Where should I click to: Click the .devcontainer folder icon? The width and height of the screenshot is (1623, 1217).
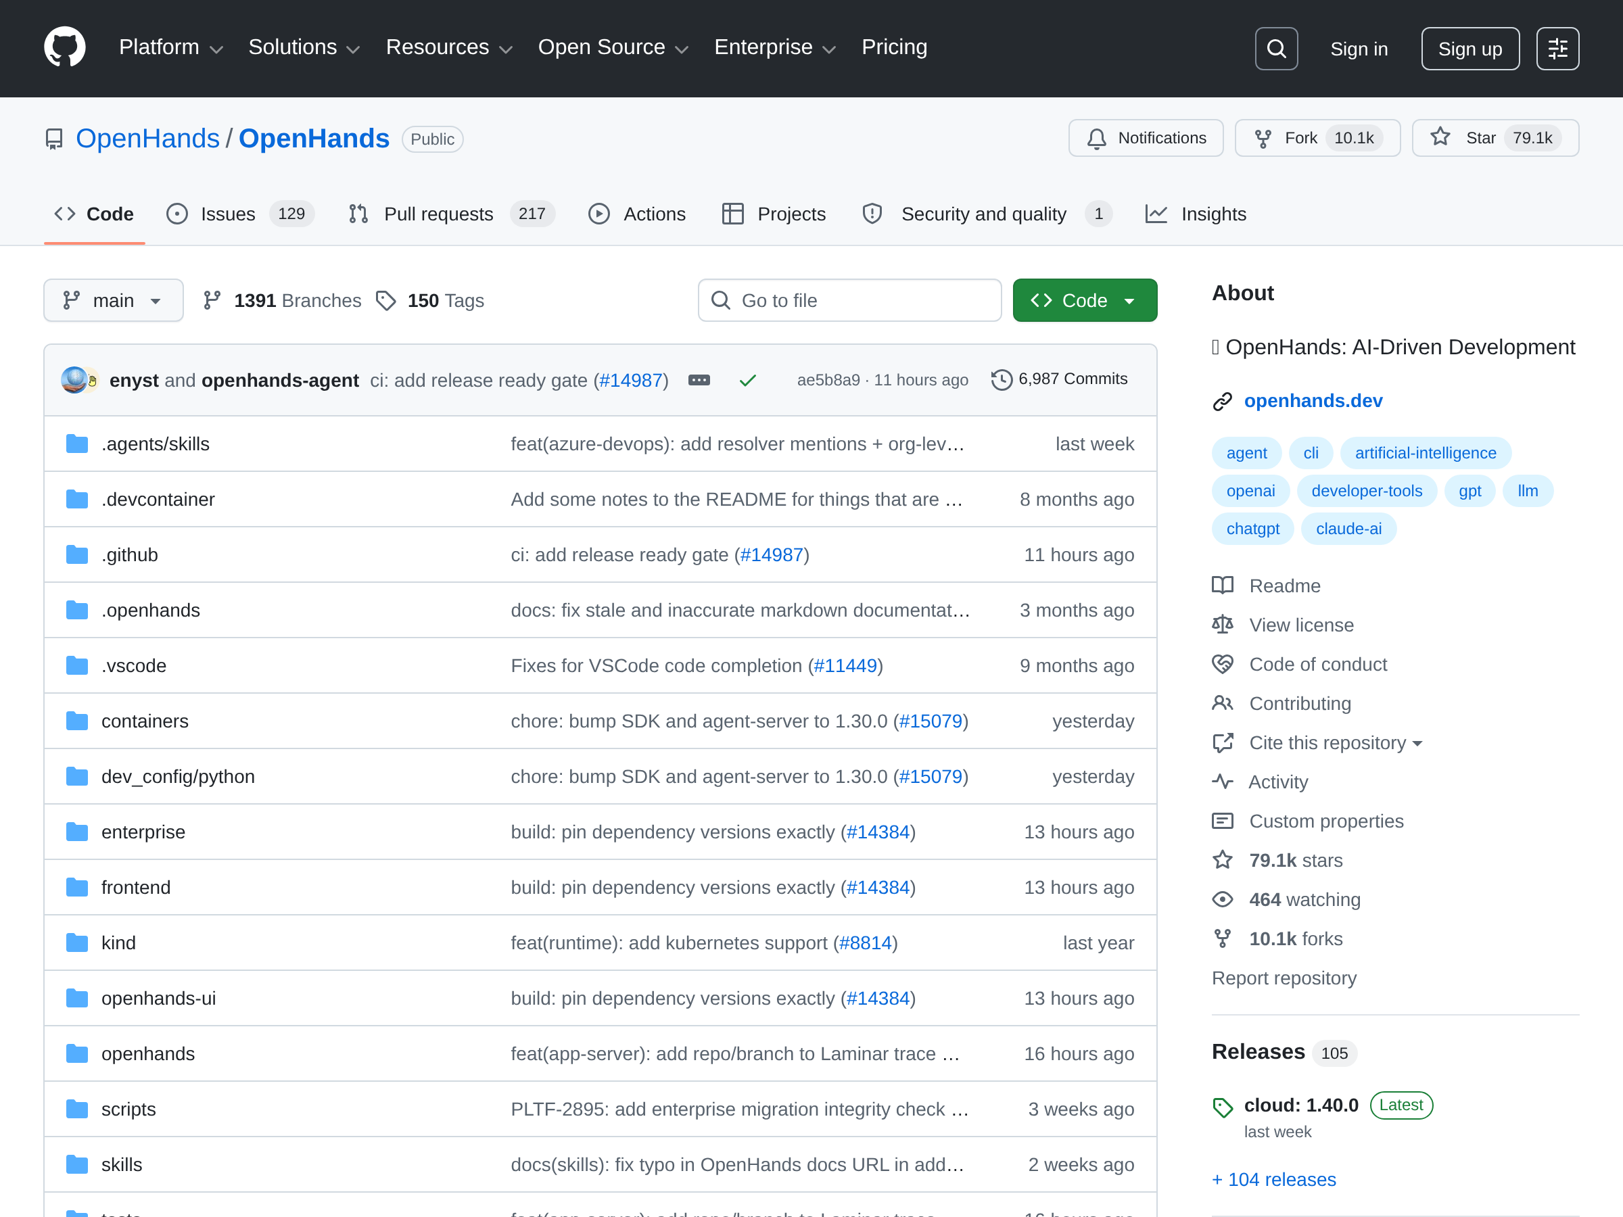77,500
